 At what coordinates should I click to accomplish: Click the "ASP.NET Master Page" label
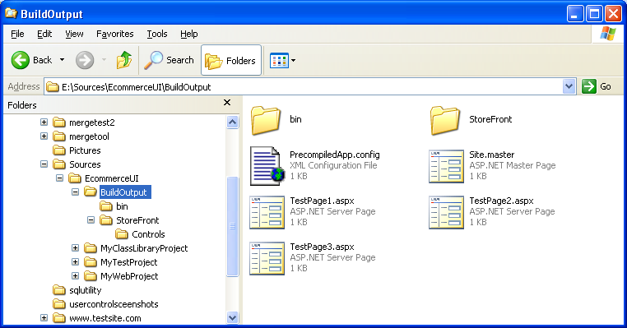(x=513, y=165)
